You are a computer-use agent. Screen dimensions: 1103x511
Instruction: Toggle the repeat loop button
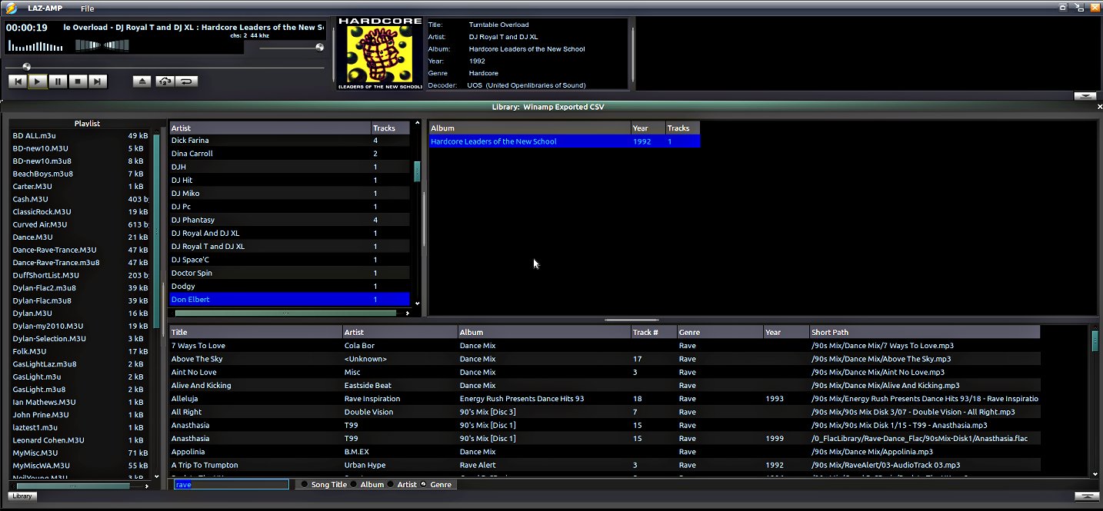pos(187,81)
